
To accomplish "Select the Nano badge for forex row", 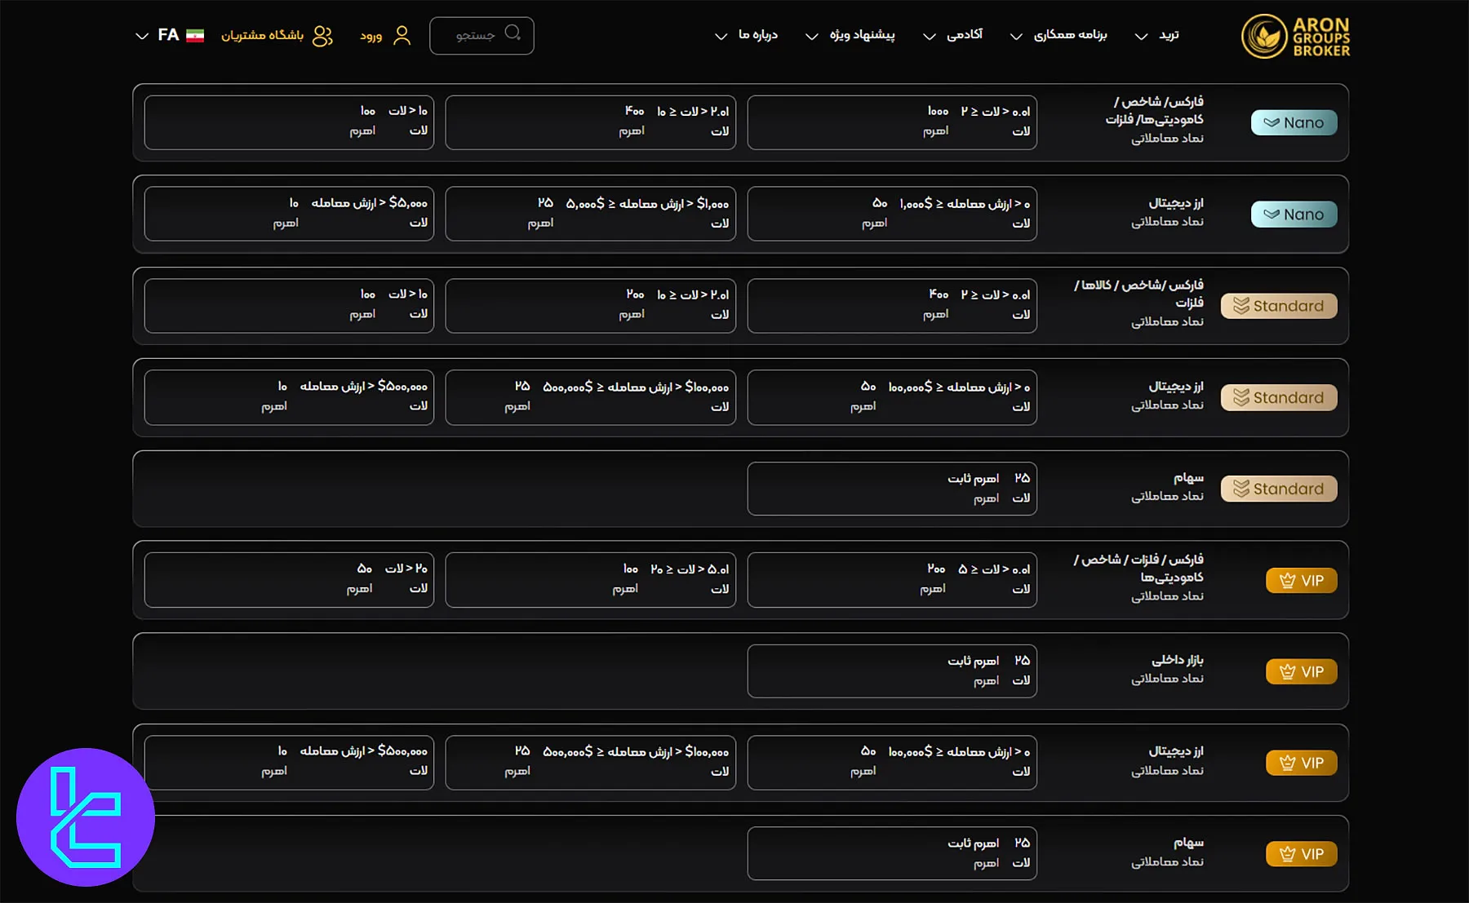I will pos(1294,122).
